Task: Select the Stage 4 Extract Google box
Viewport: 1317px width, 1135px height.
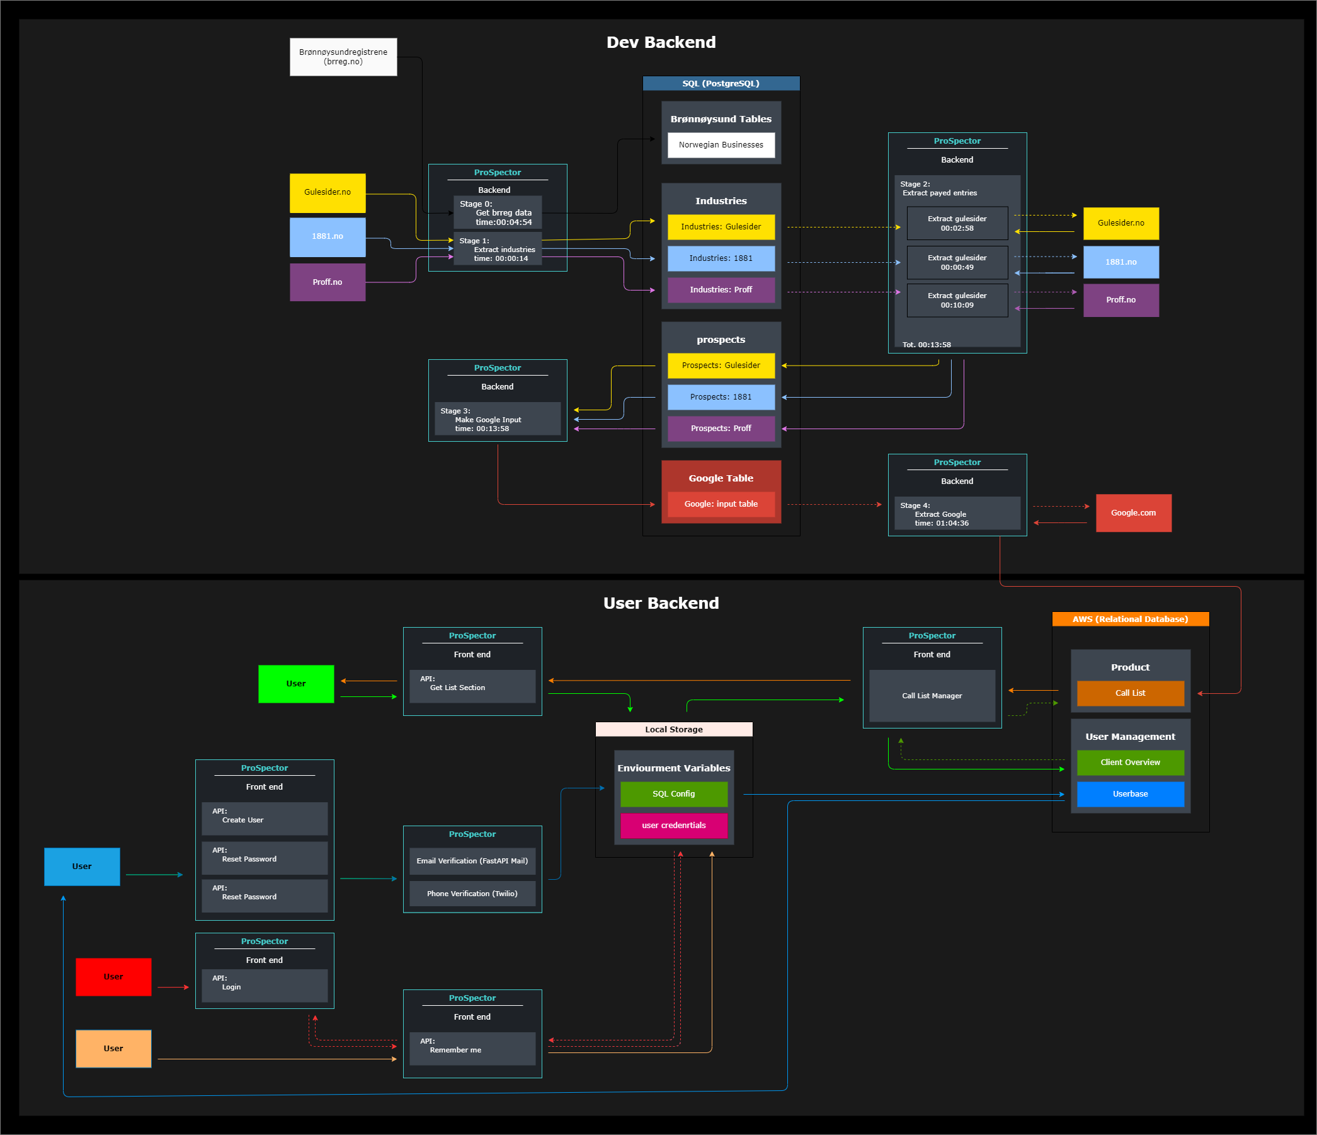Action: (957, 513)
